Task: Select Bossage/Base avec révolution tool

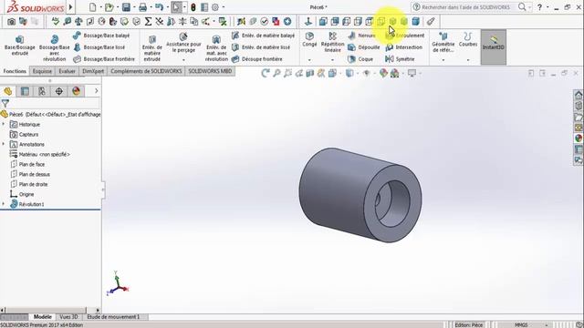Action: 55,48
